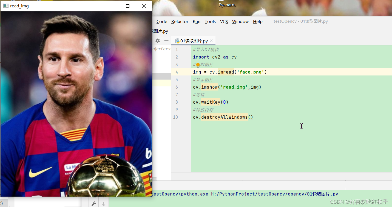Viewport: 392px width, 207px height.
Task: Click line number 1 in the gutter
Action: pyautogui.click(x=177, y=49)
